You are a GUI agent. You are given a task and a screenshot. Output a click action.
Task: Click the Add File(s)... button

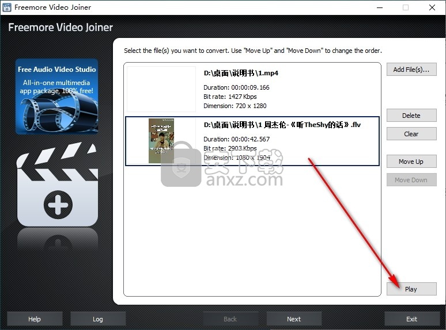click(411, 70)
